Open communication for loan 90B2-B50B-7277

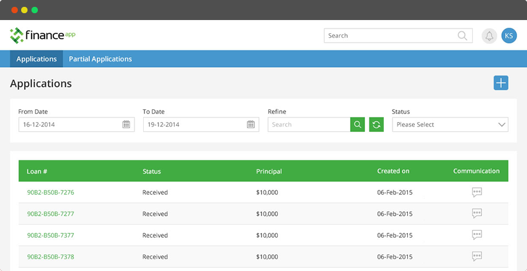(x=477, y=214)
